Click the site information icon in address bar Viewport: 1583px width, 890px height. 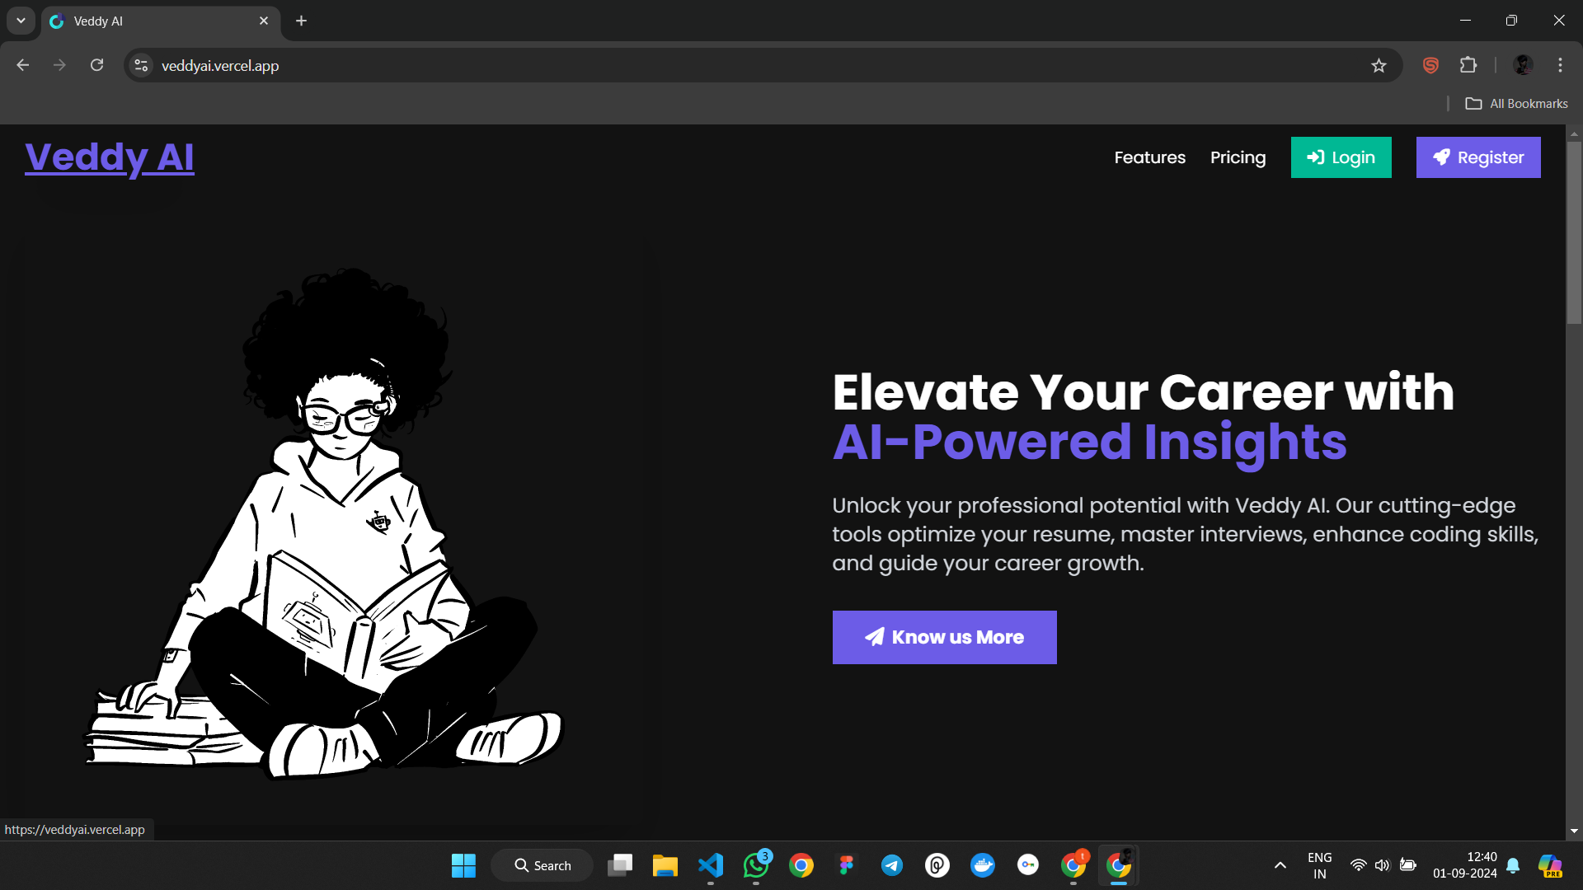(141, 65)
